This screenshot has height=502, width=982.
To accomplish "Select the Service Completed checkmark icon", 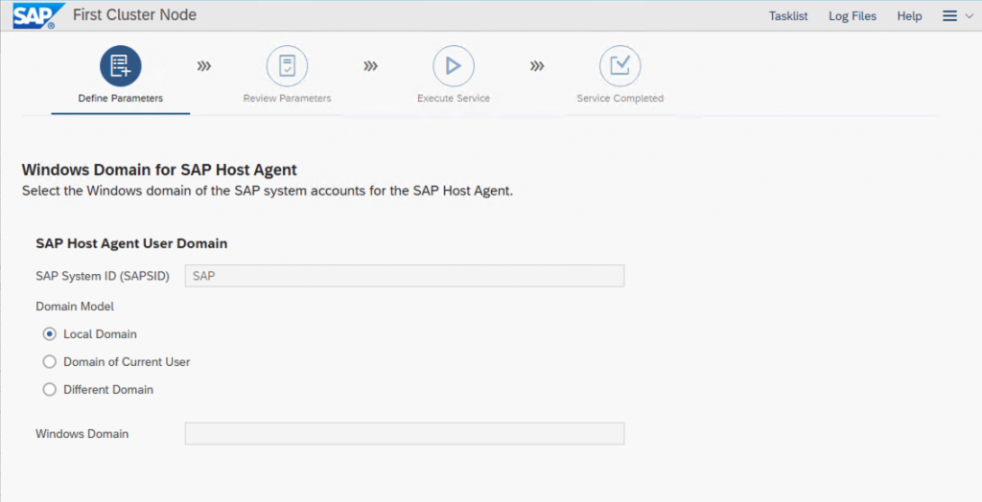I will [x=620, y=66].
